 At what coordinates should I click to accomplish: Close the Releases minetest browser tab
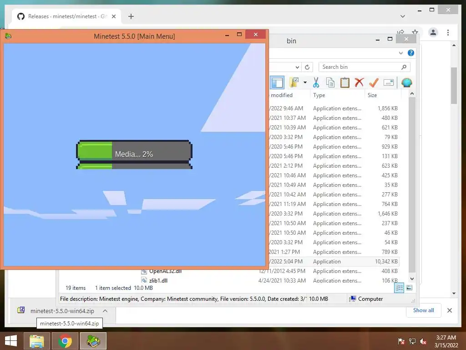[113, 16]
